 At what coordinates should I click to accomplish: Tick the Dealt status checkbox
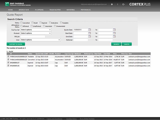click(x=33, y=23)
